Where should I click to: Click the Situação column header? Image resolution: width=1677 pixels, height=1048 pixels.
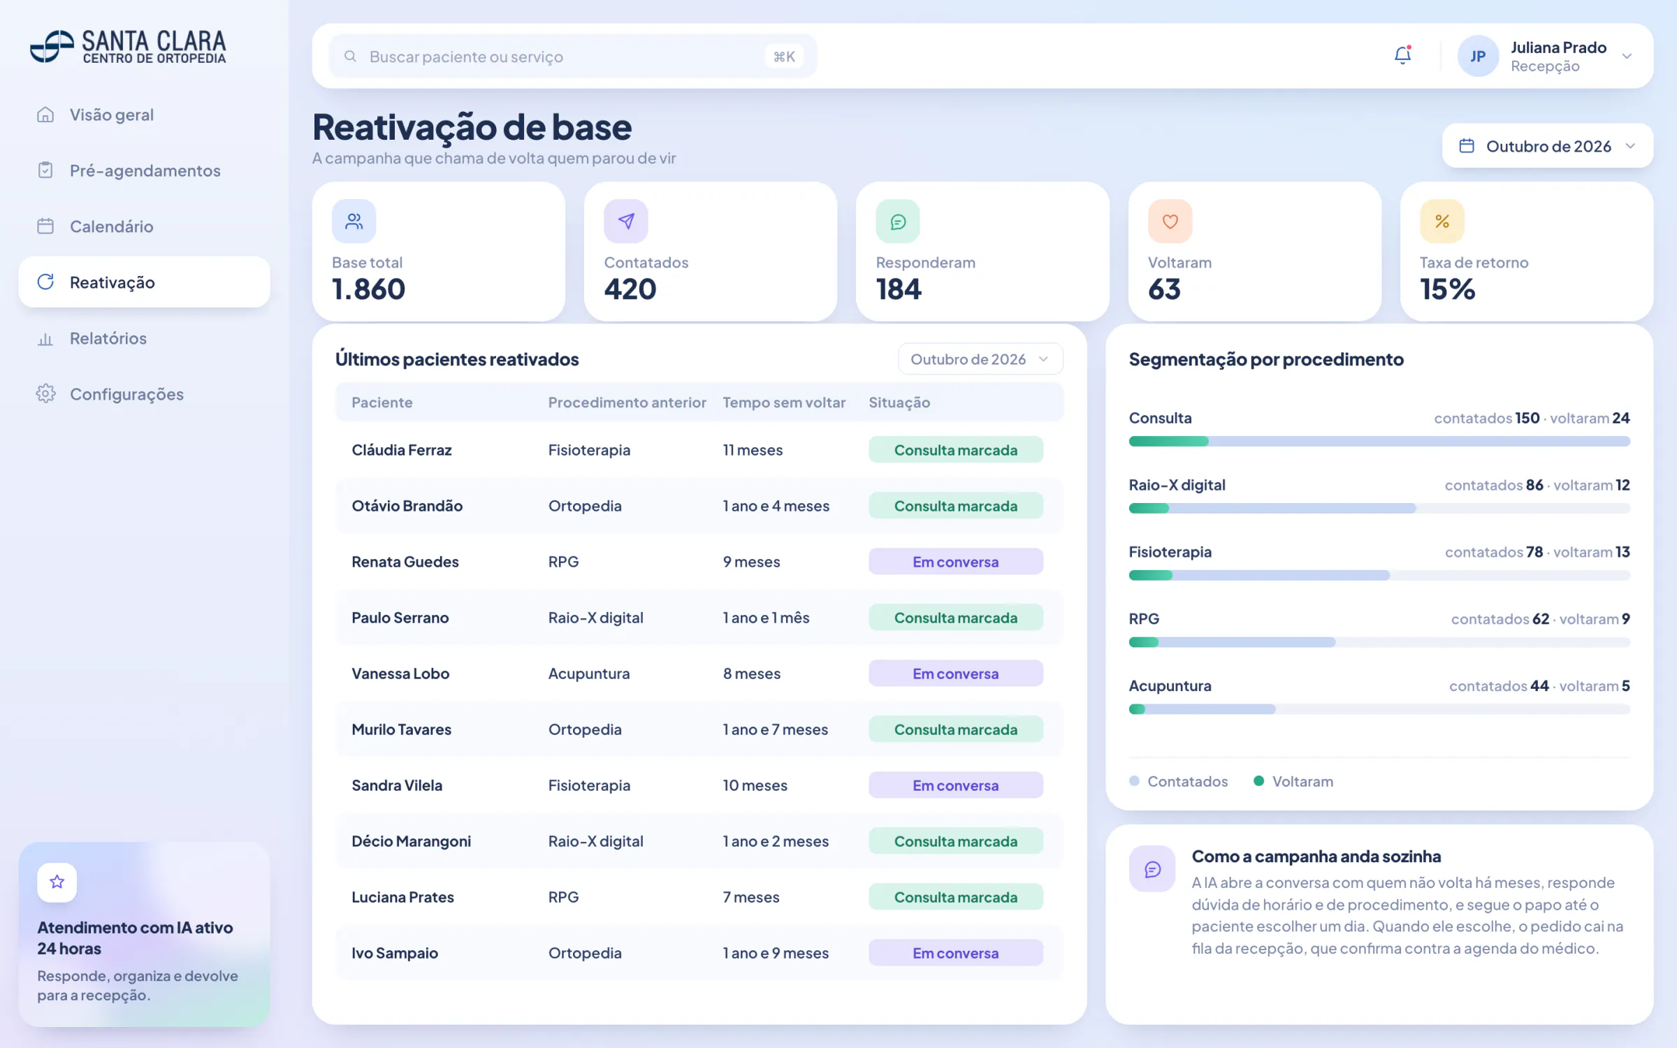pos(899,402)
